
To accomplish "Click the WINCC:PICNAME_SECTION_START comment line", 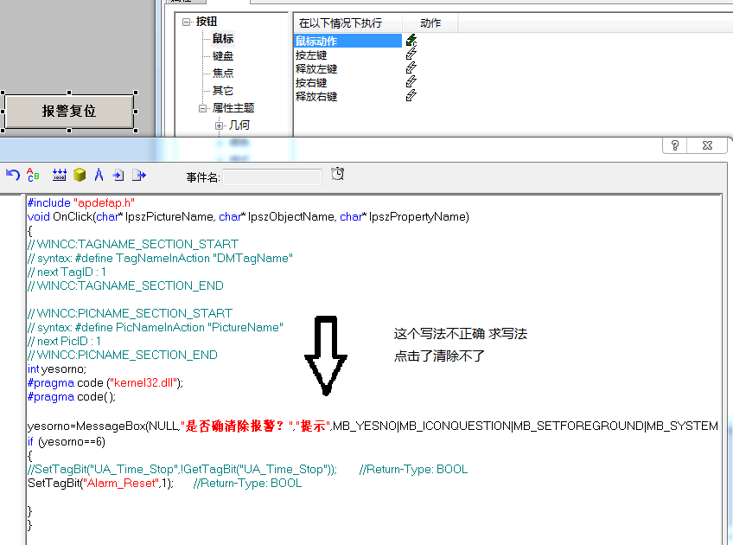I will pyautogui.click(x=130, y=313).
